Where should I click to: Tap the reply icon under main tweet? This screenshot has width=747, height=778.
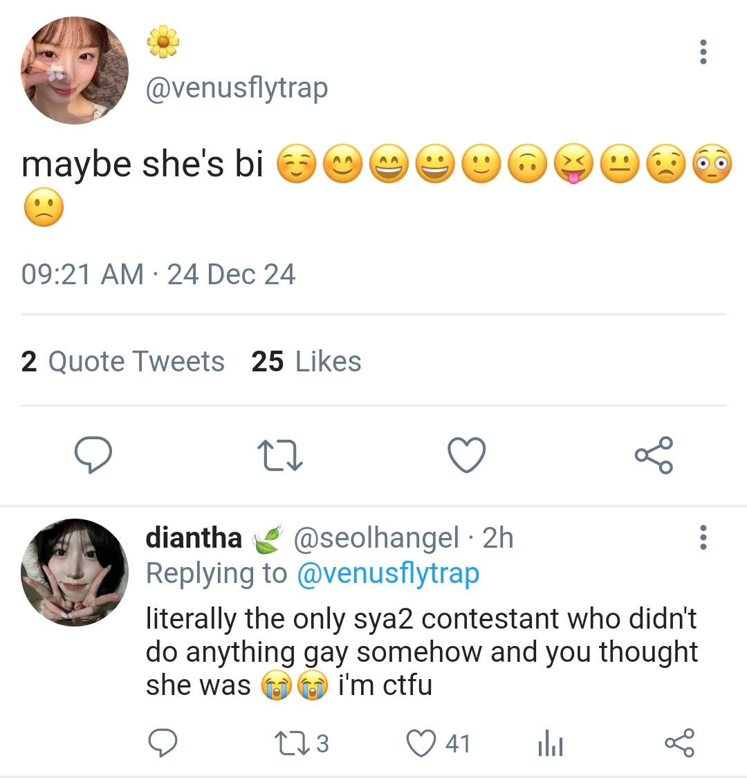(x=93, y=454)
